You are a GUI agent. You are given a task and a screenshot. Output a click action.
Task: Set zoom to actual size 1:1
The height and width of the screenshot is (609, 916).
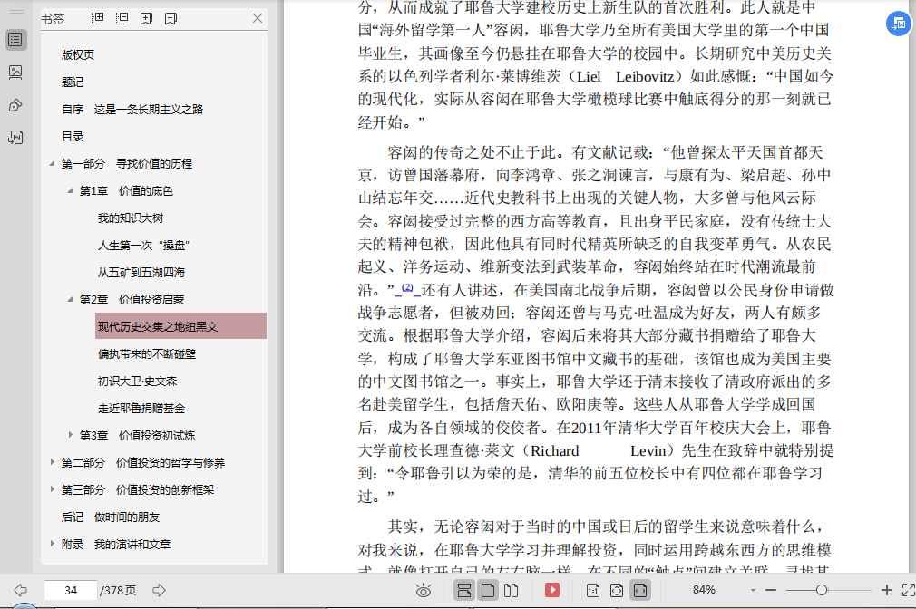point(593,590)
